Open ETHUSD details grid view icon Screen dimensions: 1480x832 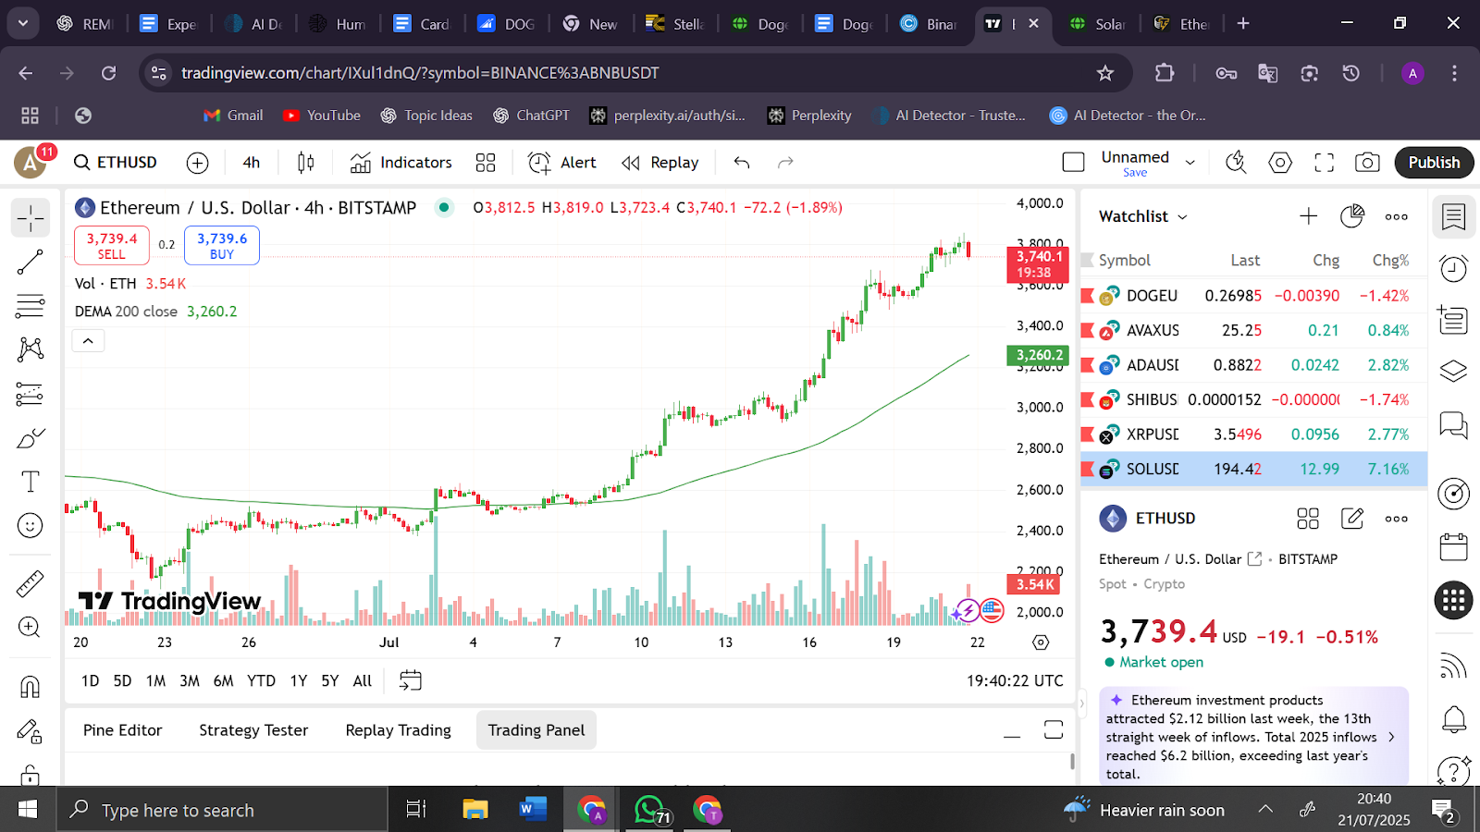(x=1308, y=519)
